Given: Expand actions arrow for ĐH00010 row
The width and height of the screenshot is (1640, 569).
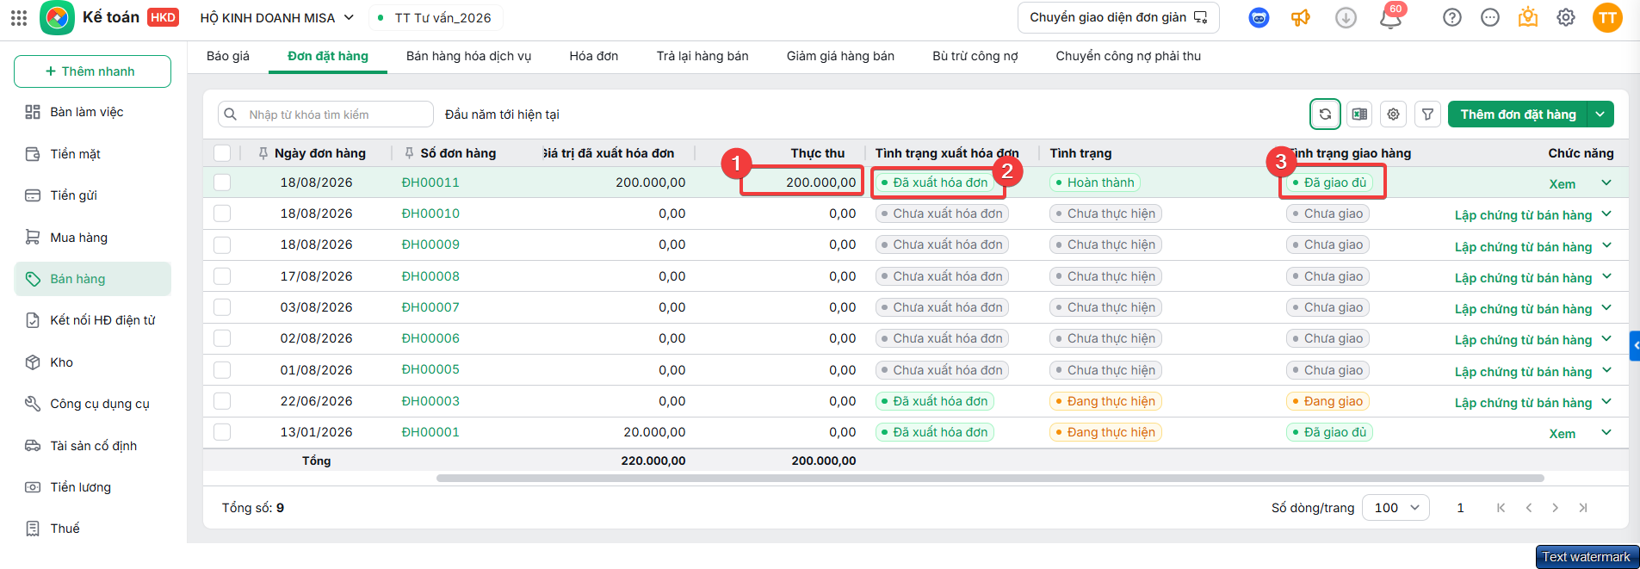Looking at the screenshot, I should 1606,214.
